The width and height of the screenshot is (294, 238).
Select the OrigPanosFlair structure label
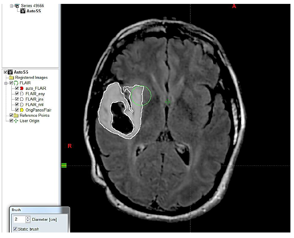coord(38,110)
